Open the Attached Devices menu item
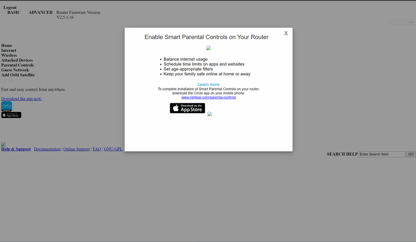This screenshot has height=242, width=416. click(17, 60)
